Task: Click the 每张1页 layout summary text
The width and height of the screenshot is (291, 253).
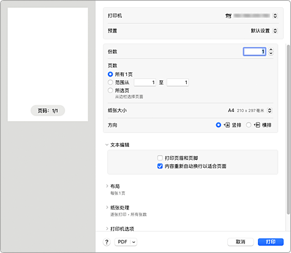Action: click(x=118, y=193)
